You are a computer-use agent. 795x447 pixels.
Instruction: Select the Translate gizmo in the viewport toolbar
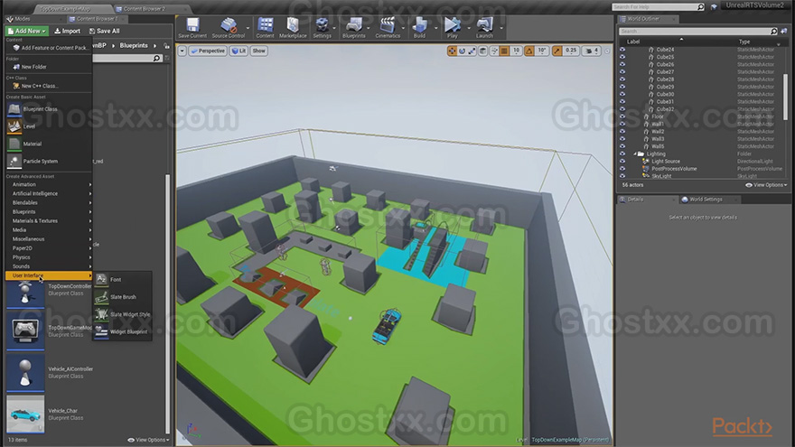coord(452,51)
